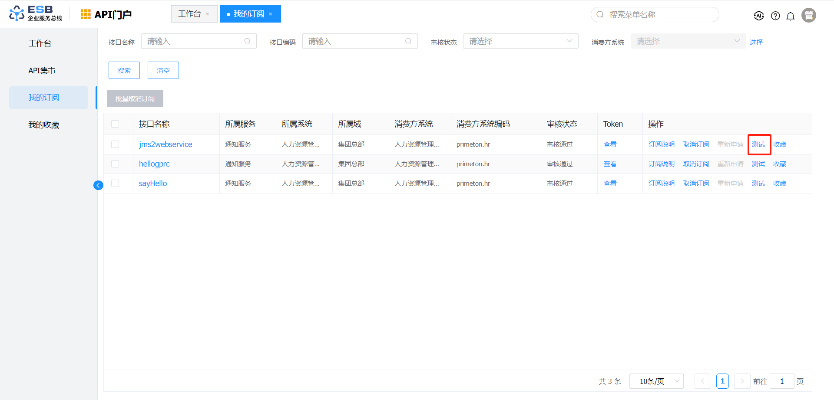The image size is (834, 400).
Task: Open the notification bell icon
Action: click(x=791, y=16)
